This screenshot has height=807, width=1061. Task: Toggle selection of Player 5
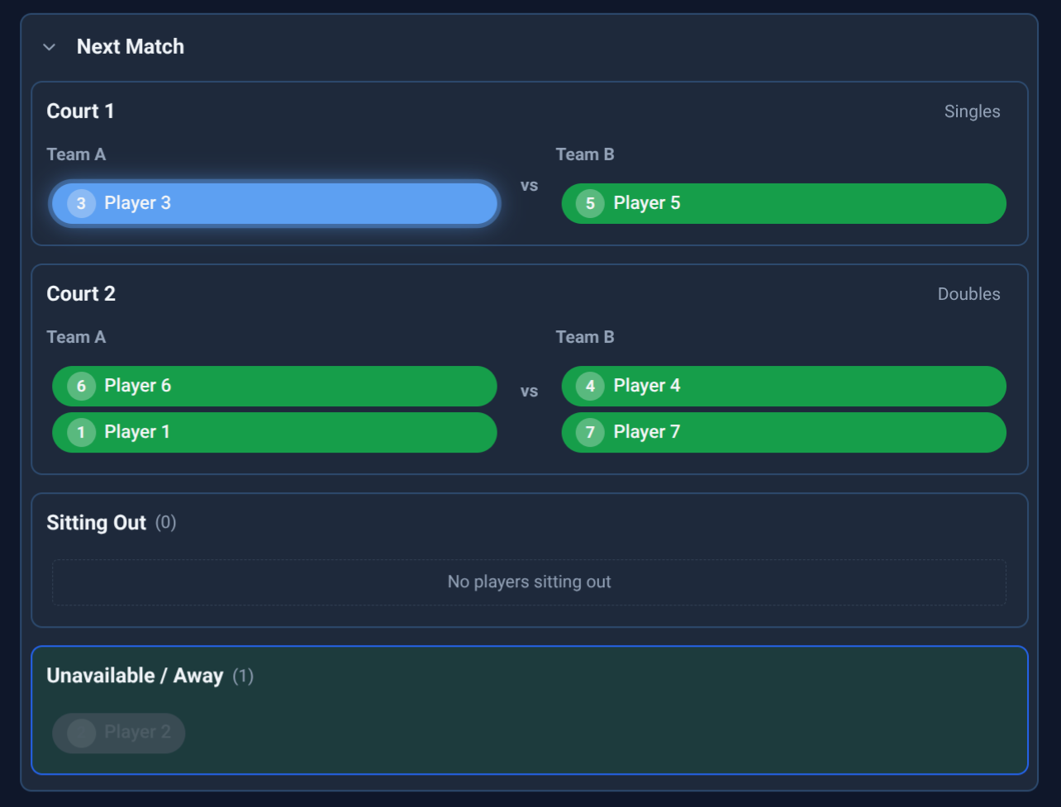(x=783, y=203)
